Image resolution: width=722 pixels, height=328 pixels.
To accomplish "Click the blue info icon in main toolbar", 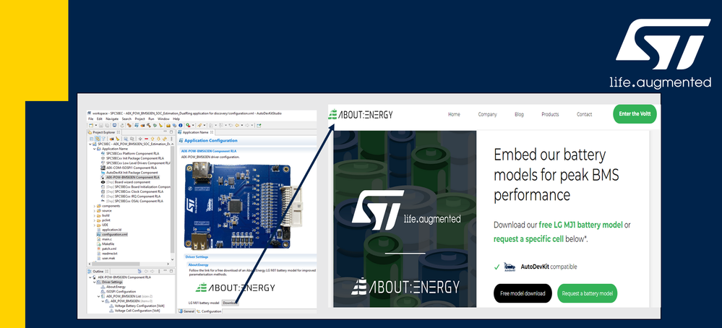I will coord(181,125).
